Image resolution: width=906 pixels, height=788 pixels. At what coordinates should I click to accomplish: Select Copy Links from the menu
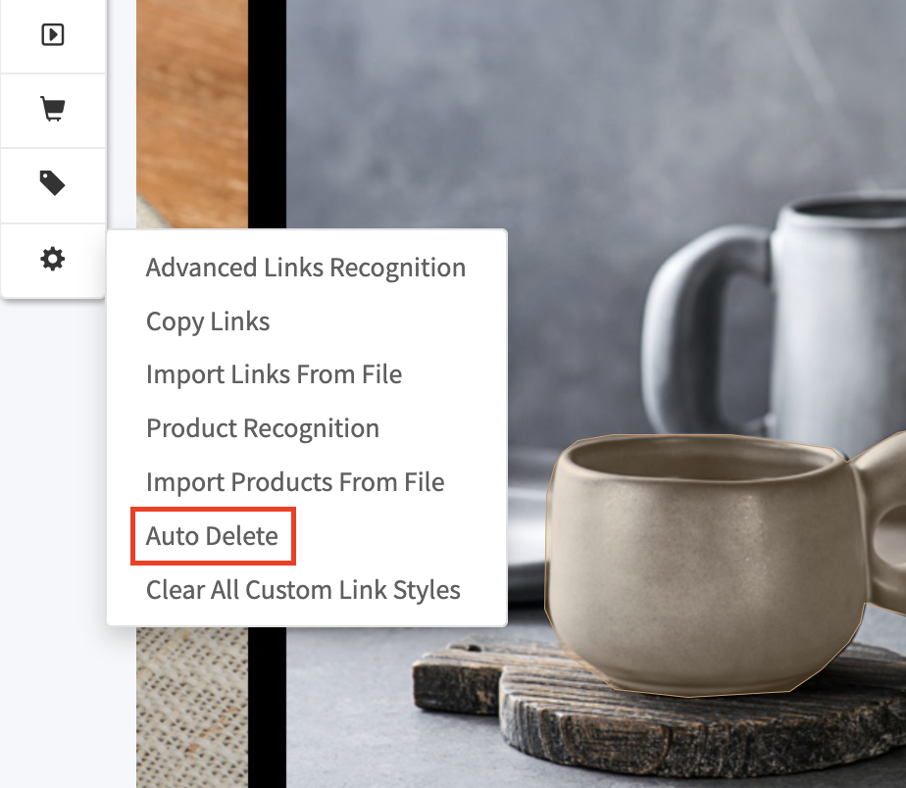click(x=208, y=321)
